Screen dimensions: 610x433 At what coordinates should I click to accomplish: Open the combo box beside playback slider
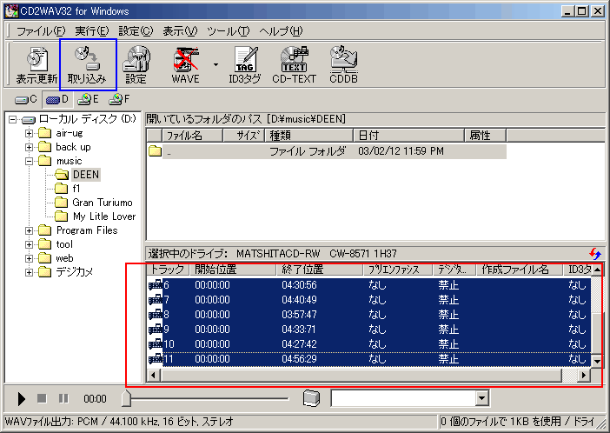(483, 398)
